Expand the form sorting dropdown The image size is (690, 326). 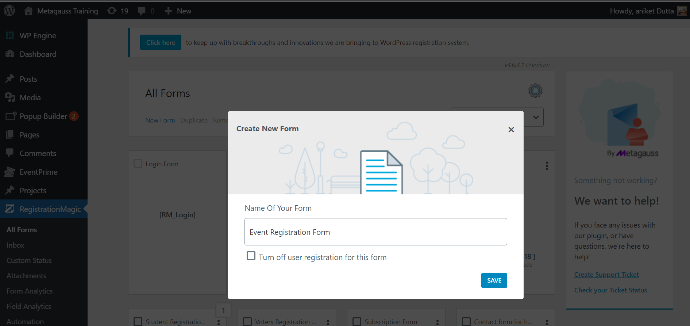[x=535, y=117]
